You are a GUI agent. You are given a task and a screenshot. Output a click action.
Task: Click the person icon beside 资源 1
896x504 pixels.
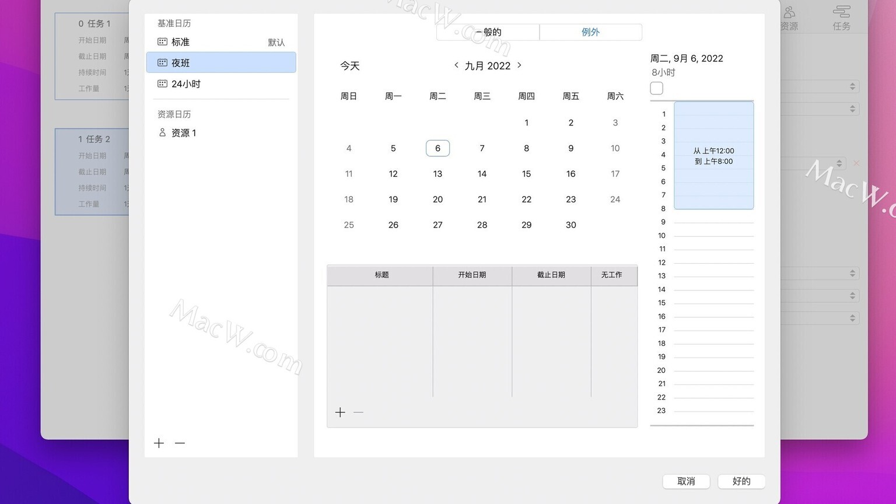(162, 132)
